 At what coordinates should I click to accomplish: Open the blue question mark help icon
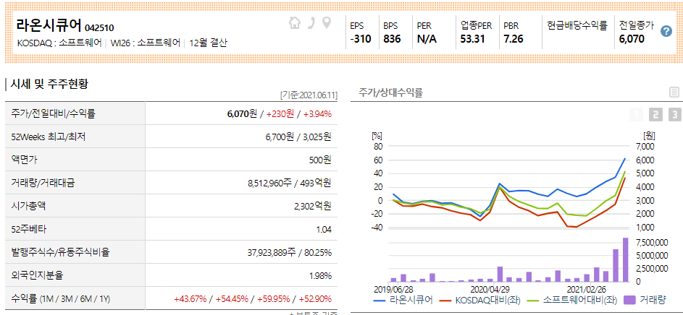click(x=666, y=31)
